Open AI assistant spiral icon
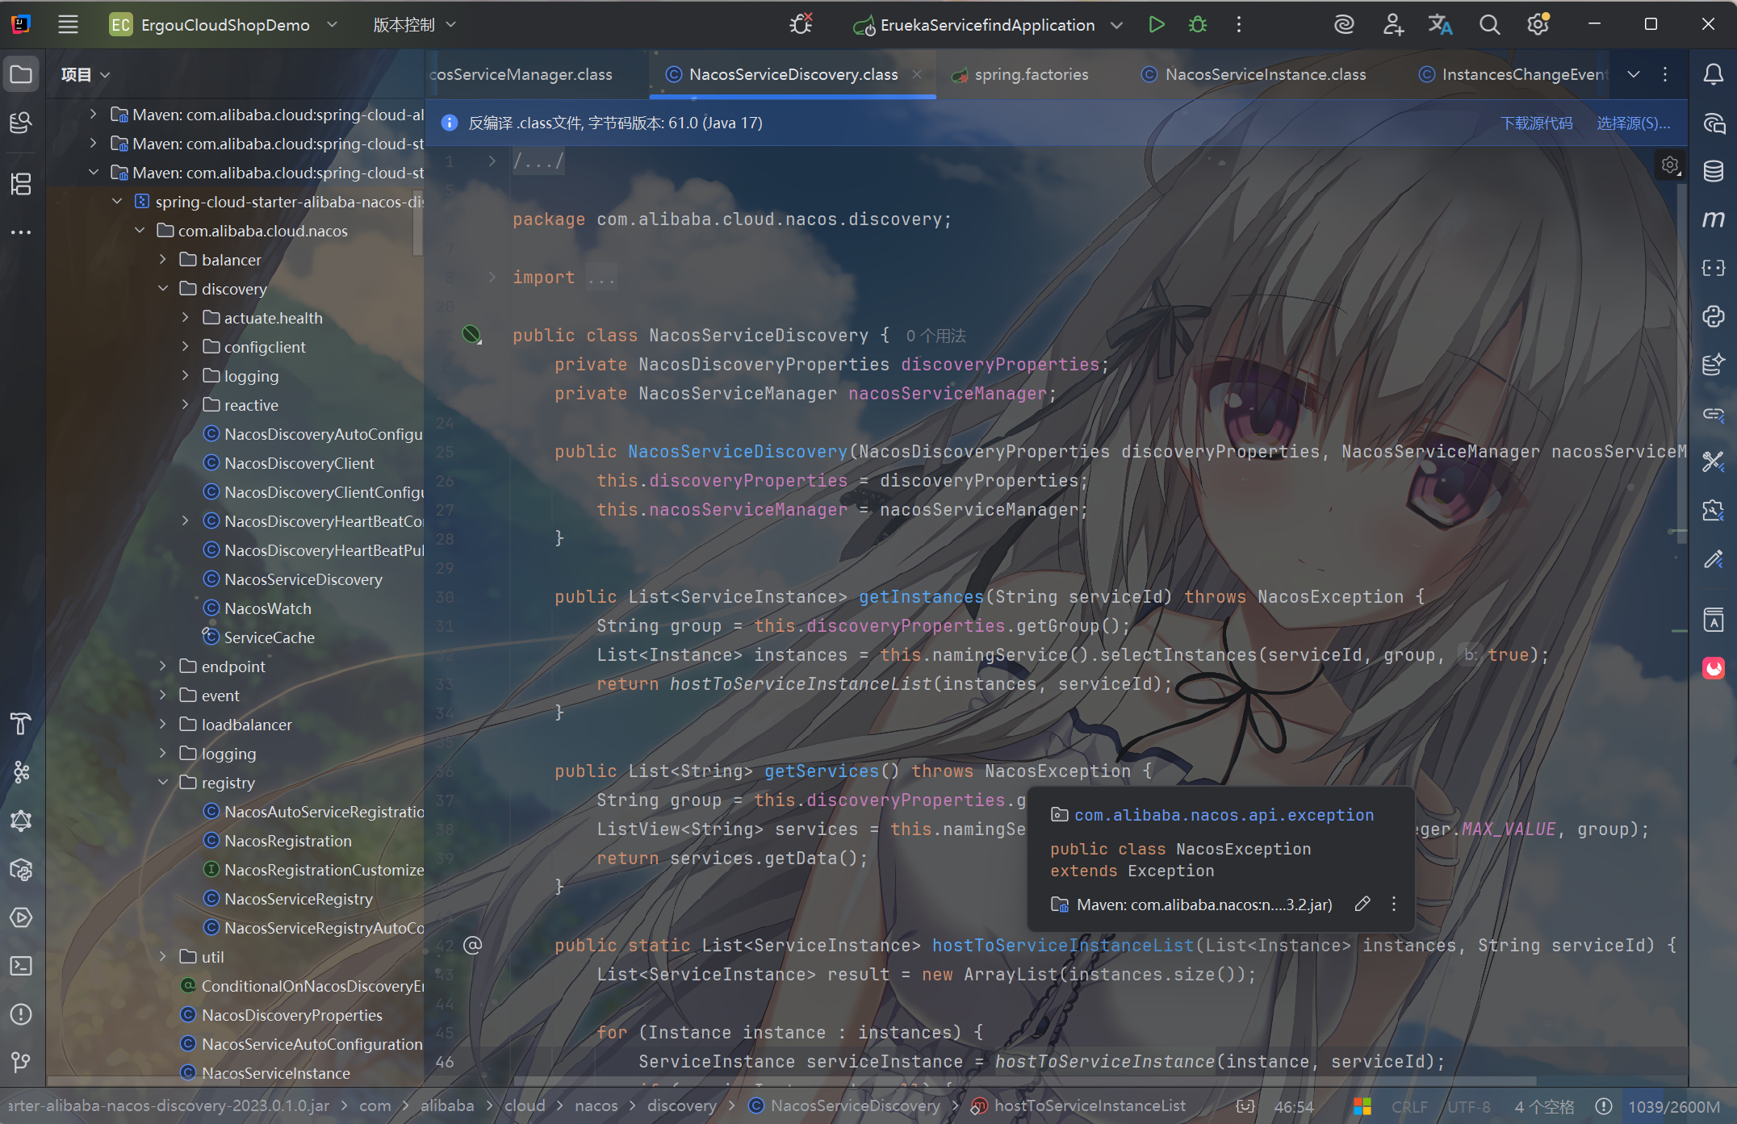The width and height of the screenshot is (1737, 1124). (x=1344, y=25)
